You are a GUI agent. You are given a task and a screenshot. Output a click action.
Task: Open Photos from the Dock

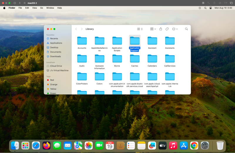click(x=89, y=145)
